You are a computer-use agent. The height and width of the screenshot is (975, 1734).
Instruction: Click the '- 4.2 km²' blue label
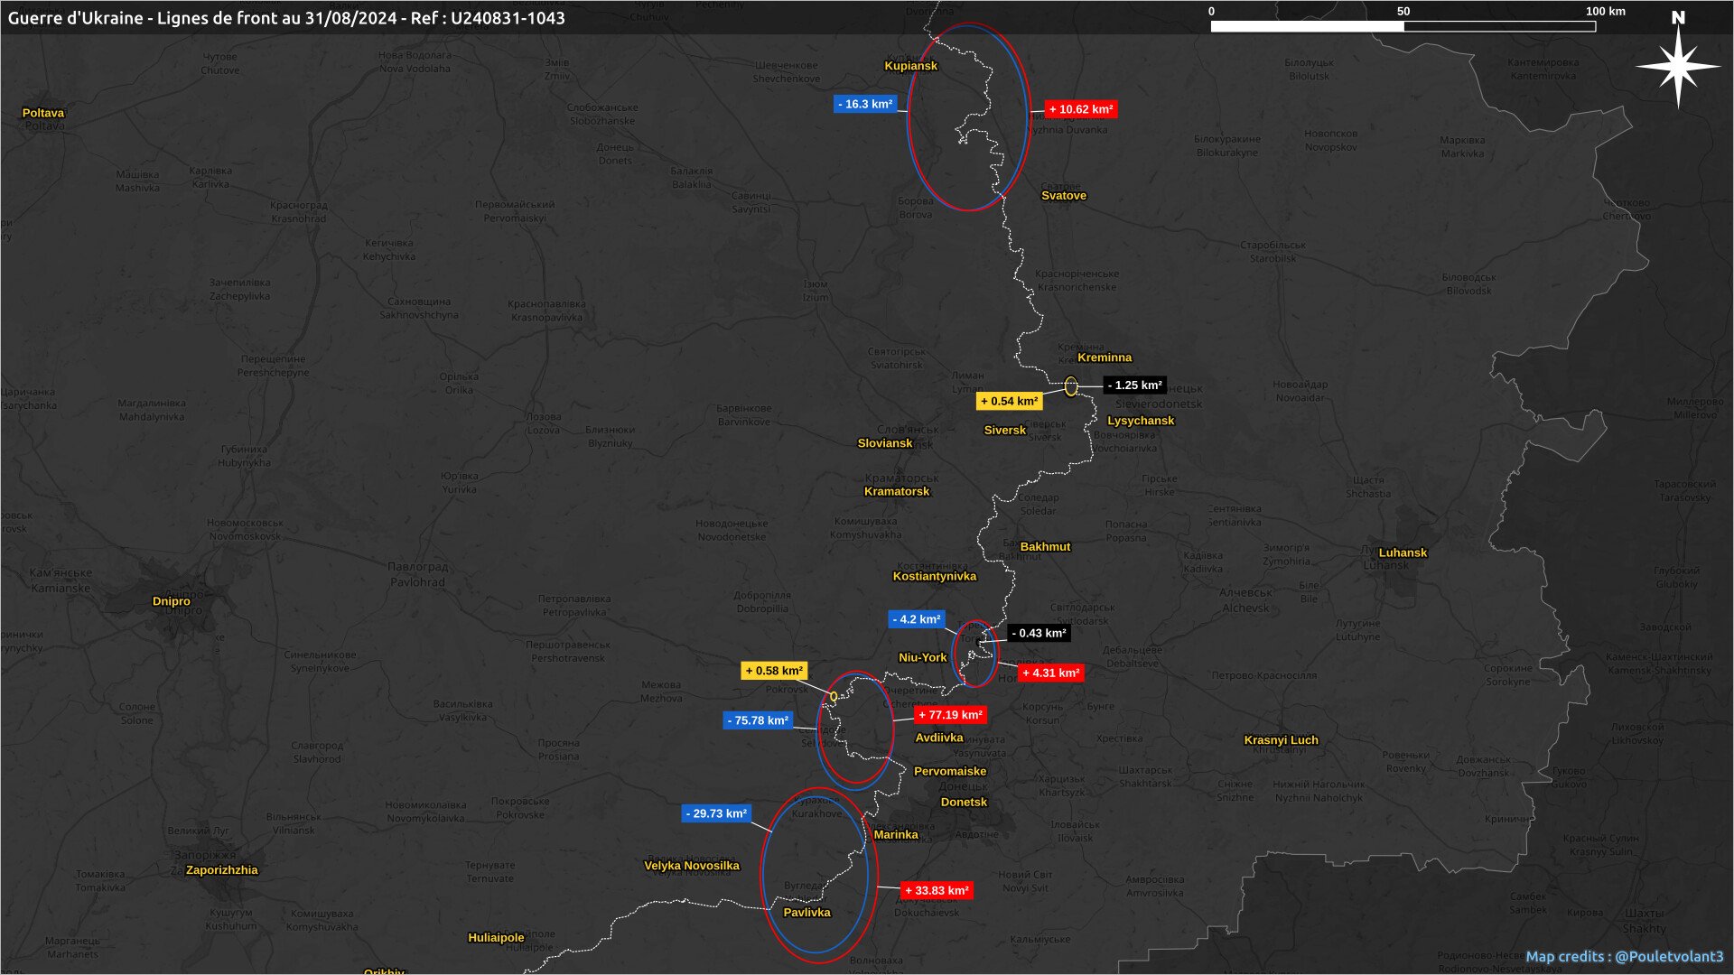click(917, 619)
